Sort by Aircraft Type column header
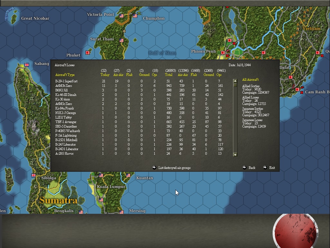 [65, 75]
